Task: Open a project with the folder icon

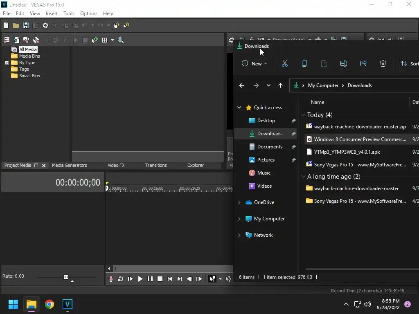Action: pos(16,25)
